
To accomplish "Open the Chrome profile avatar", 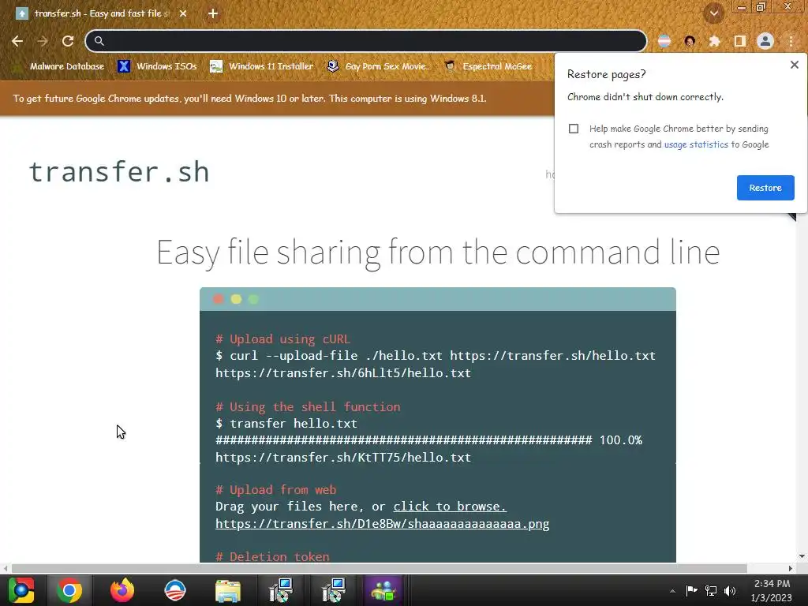I will point(765,41).
